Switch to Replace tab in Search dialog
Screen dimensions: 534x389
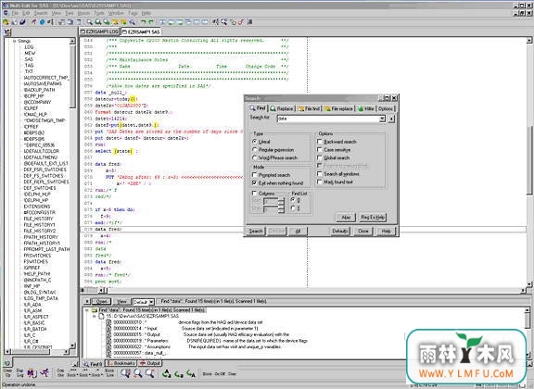pos(282,108)
